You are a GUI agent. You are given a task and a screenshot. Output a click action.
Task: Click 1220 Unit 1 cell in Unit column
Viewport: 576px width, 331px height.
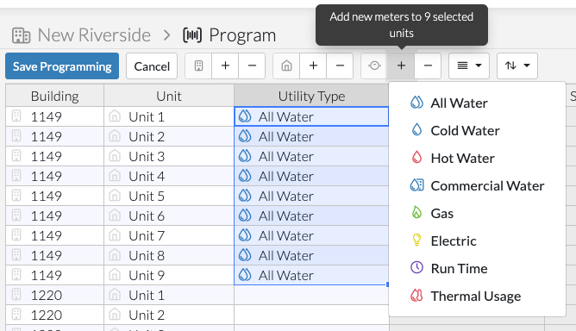click(x=169, y=295)
